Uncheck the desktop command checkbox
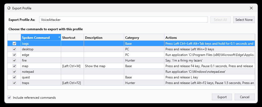This screenshot has width=262, height=107. [14, 49]
